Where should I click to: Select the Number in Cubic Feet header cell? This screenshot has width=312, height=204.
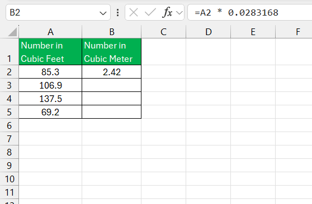point(50,52)
